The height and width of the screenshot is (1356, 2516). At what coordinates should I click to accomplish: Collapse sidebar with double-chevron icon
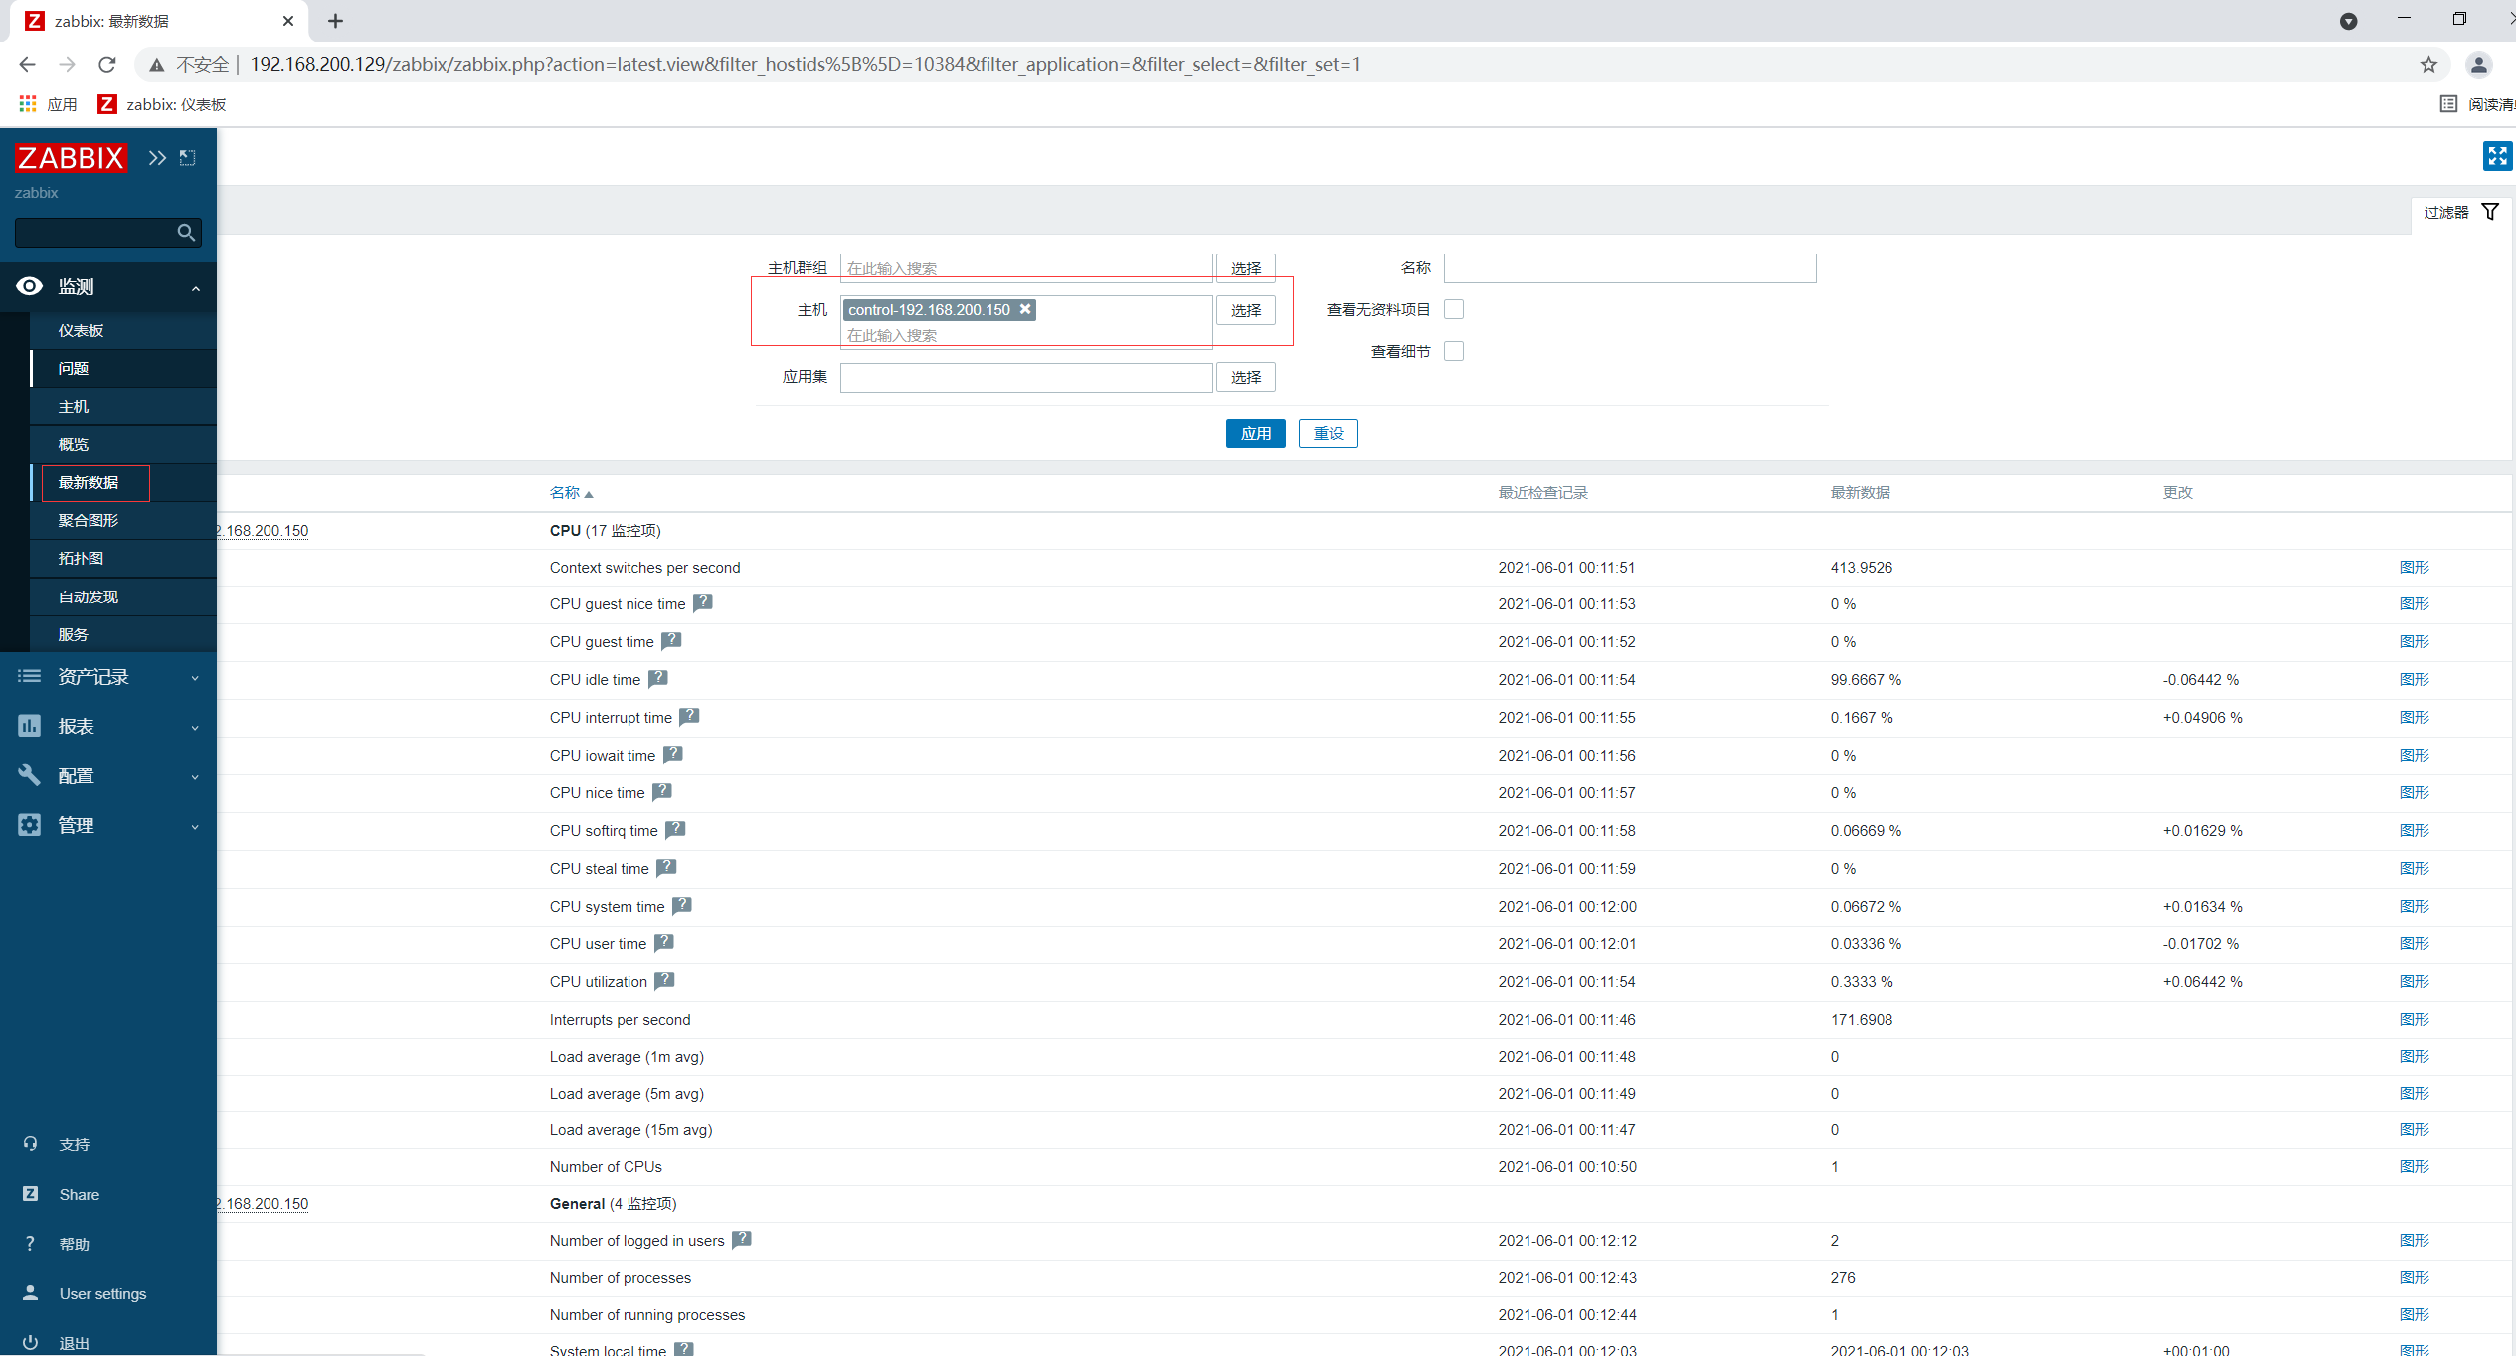pos(157,158)
